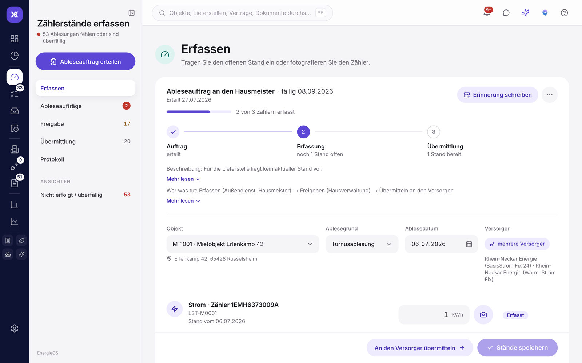Click the AI sparkle icon in header

click(526, 13)
